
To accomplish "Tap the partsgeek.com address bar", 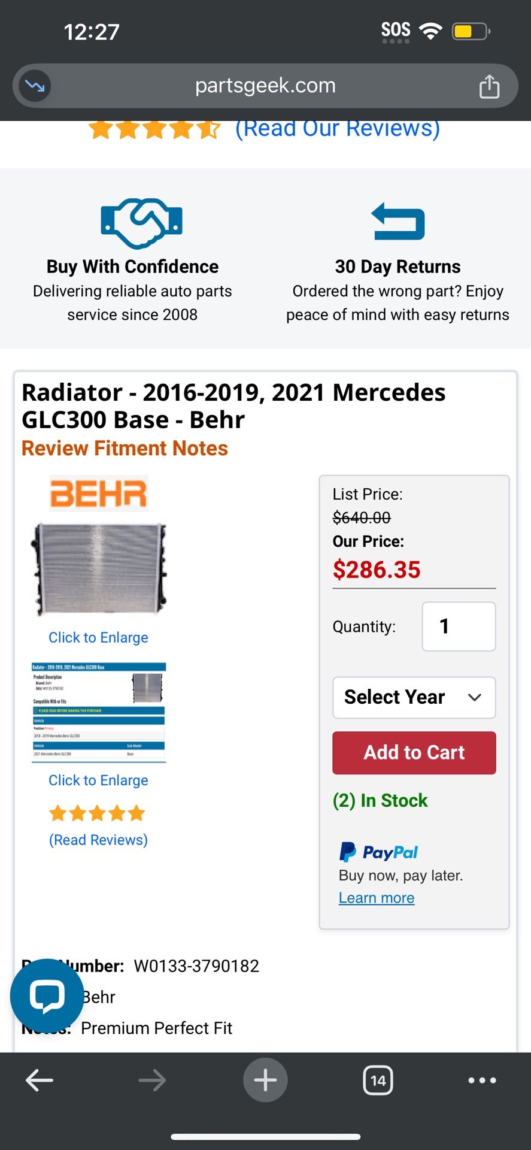I will coord(265,86).
